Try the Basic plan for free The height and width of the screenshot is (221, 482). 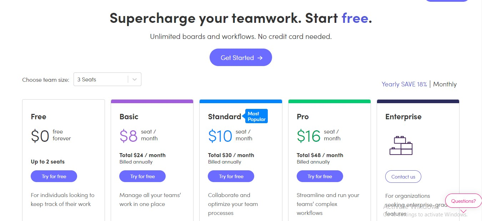[x=142, y=176]
